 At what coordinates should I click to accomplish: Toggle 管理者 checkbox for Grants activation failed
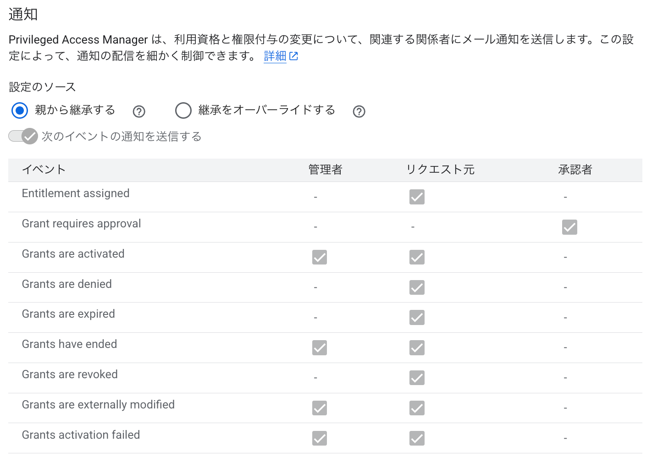click(x=320, y=438)
